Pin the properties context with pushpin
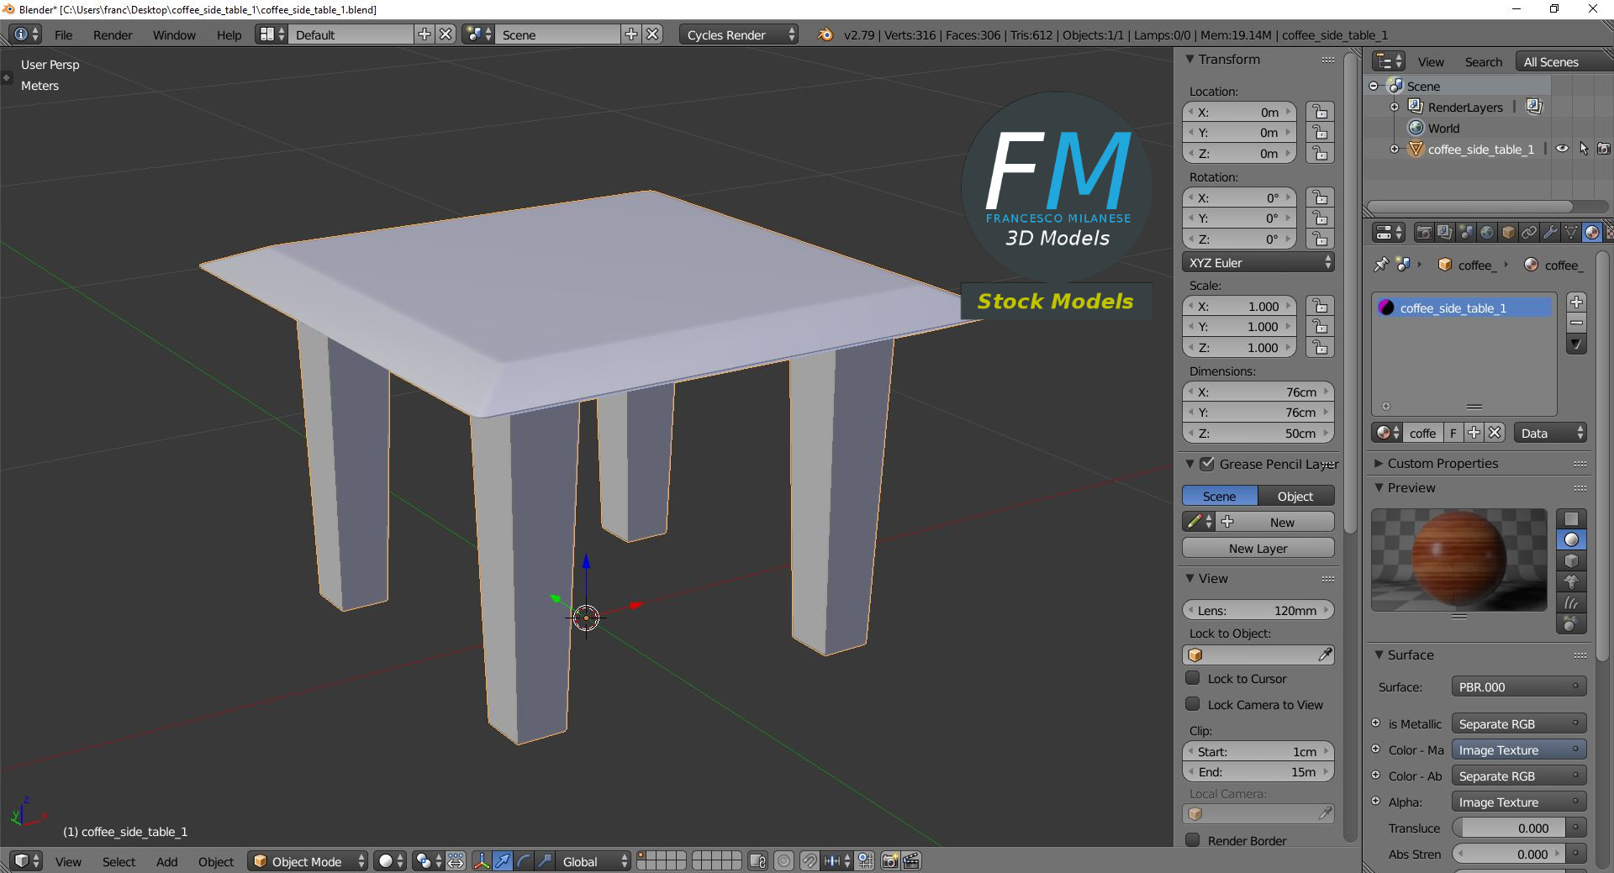1614x873 pixels. click(1380, 265)
